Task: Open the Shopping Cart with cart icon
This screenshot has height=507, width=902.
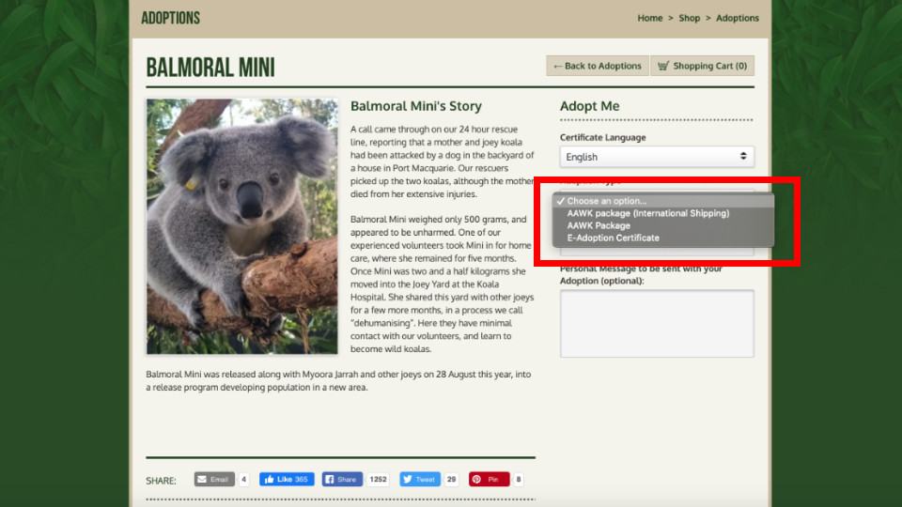Action: coord(702,66)
